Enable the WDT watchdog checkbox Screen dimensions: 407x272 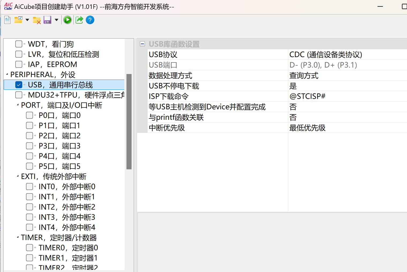[x=18, y=44]
